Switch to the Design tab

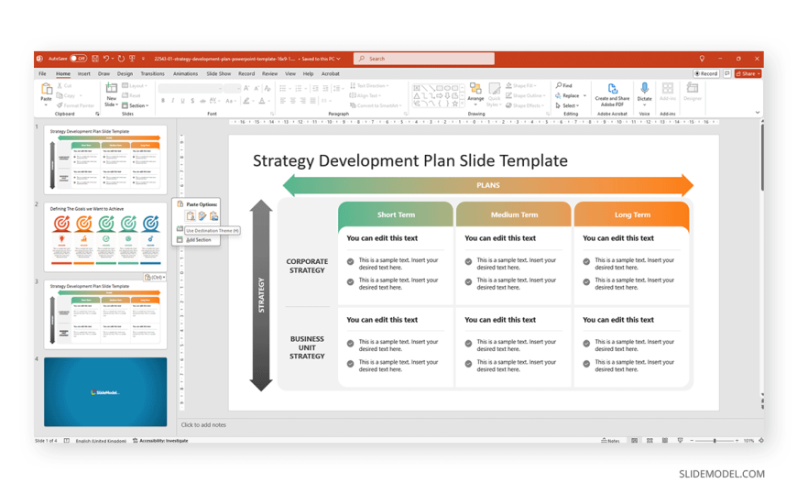pyautogui.click(x=125, y=73)
